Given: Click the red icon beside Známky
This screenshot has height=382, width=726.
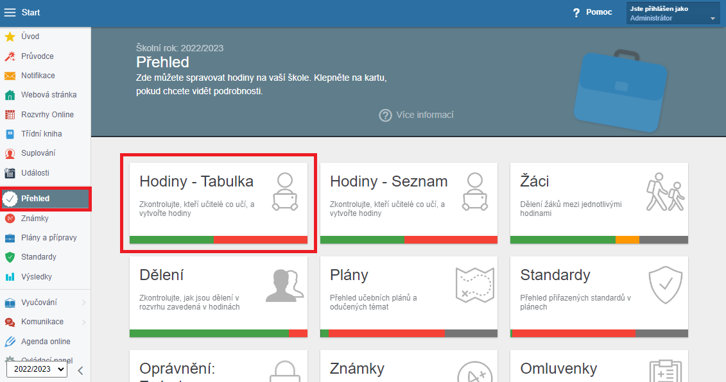Looking at the screenshot, I should click(10, 219).
